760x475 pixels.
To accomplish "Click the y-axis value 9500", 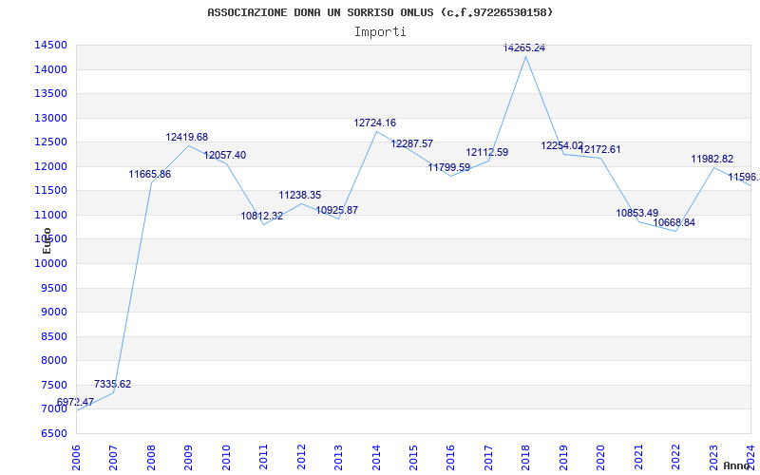I will click(x=53, y=289).
